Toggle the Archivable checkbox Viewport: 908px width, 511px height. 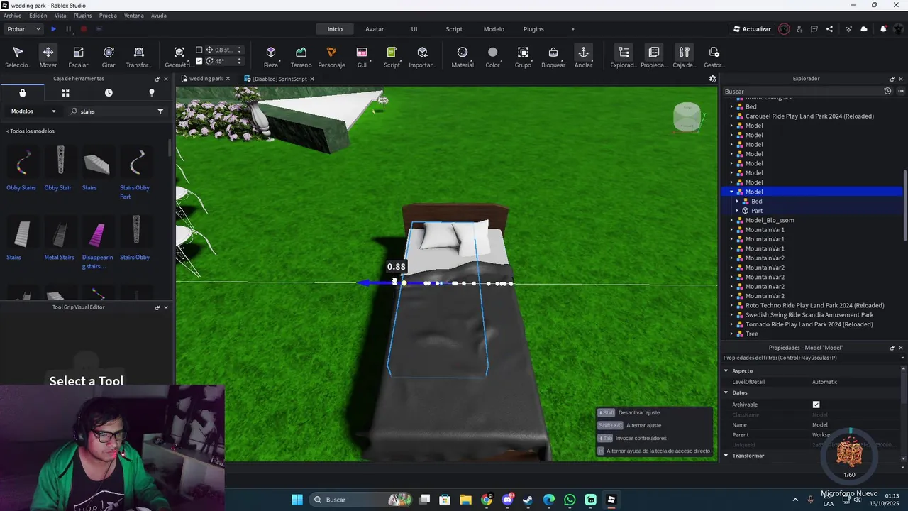coord(816,405)
